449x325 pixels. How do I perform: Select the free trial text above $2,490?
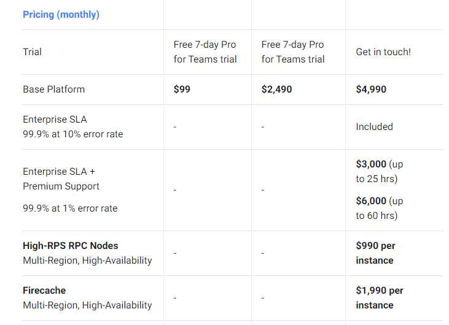tap(293, 52)
